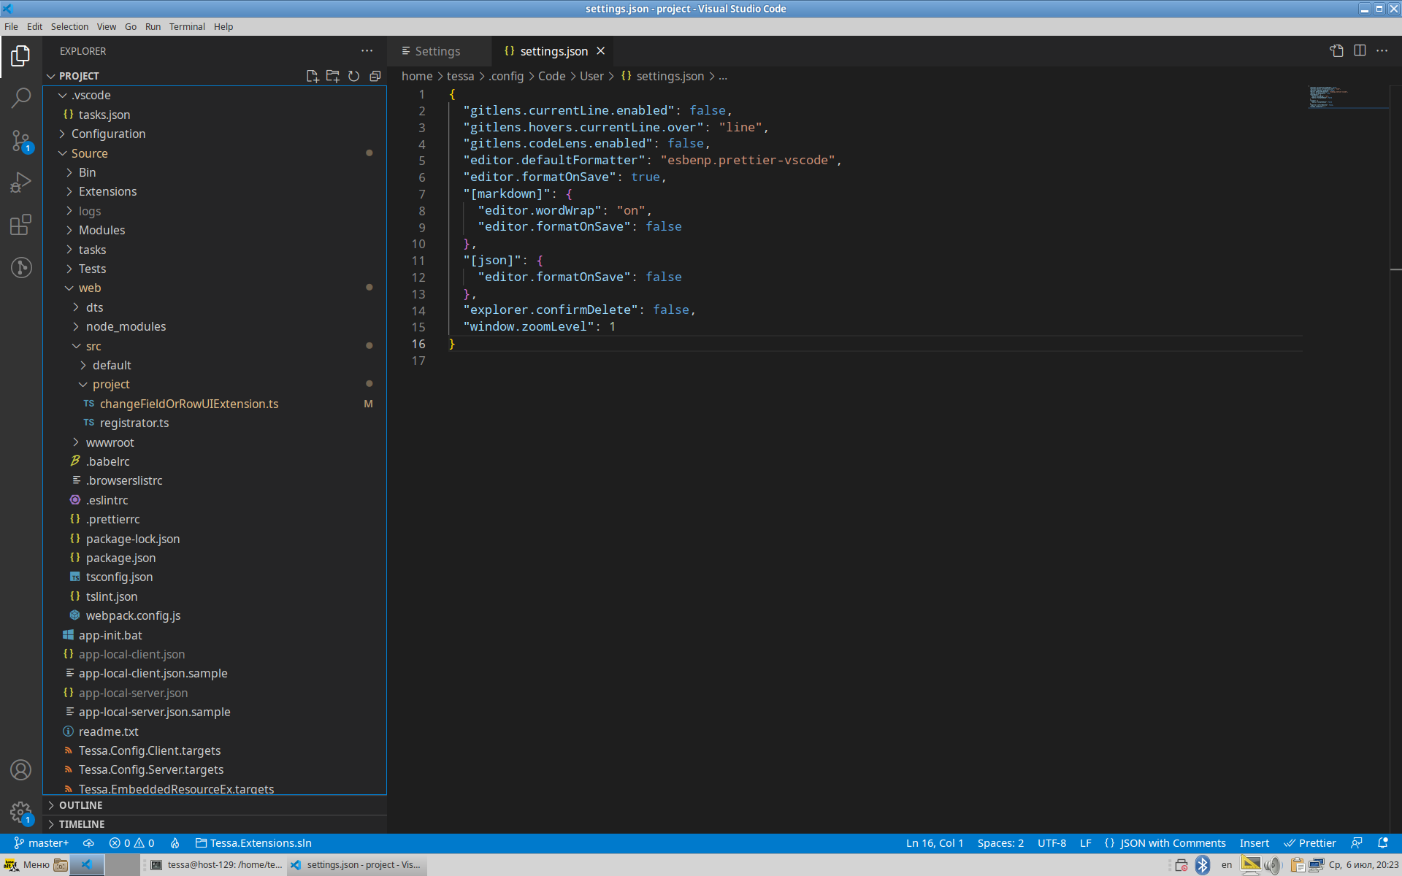Open registrator.ts in the explorer

(x=134, y=423)
